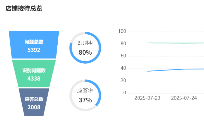Click the 应答总数 2008 funnel segment
Image resolution: width=204 pixels, height=120 pixels.
tap(34, 102)
